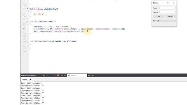Click the green attach debugger icon

point(62,76)
